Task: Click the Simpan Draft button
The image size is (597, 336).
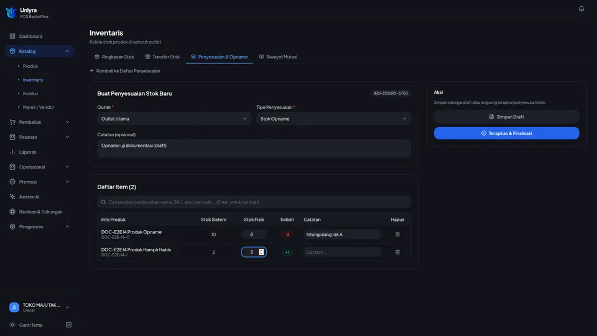Action: pos(506,117)
